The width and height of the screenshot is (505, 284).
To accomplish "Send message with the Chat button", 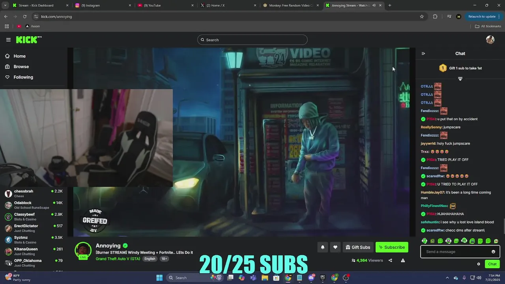I will 492,264.
